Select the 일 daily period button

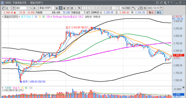57,8
